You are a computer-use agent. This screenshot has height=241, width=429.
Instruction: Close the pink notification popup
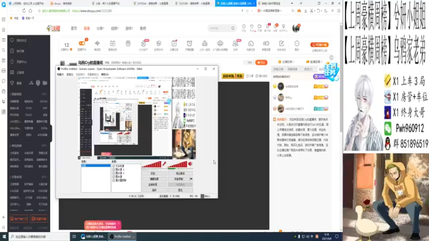pos(119,223)
